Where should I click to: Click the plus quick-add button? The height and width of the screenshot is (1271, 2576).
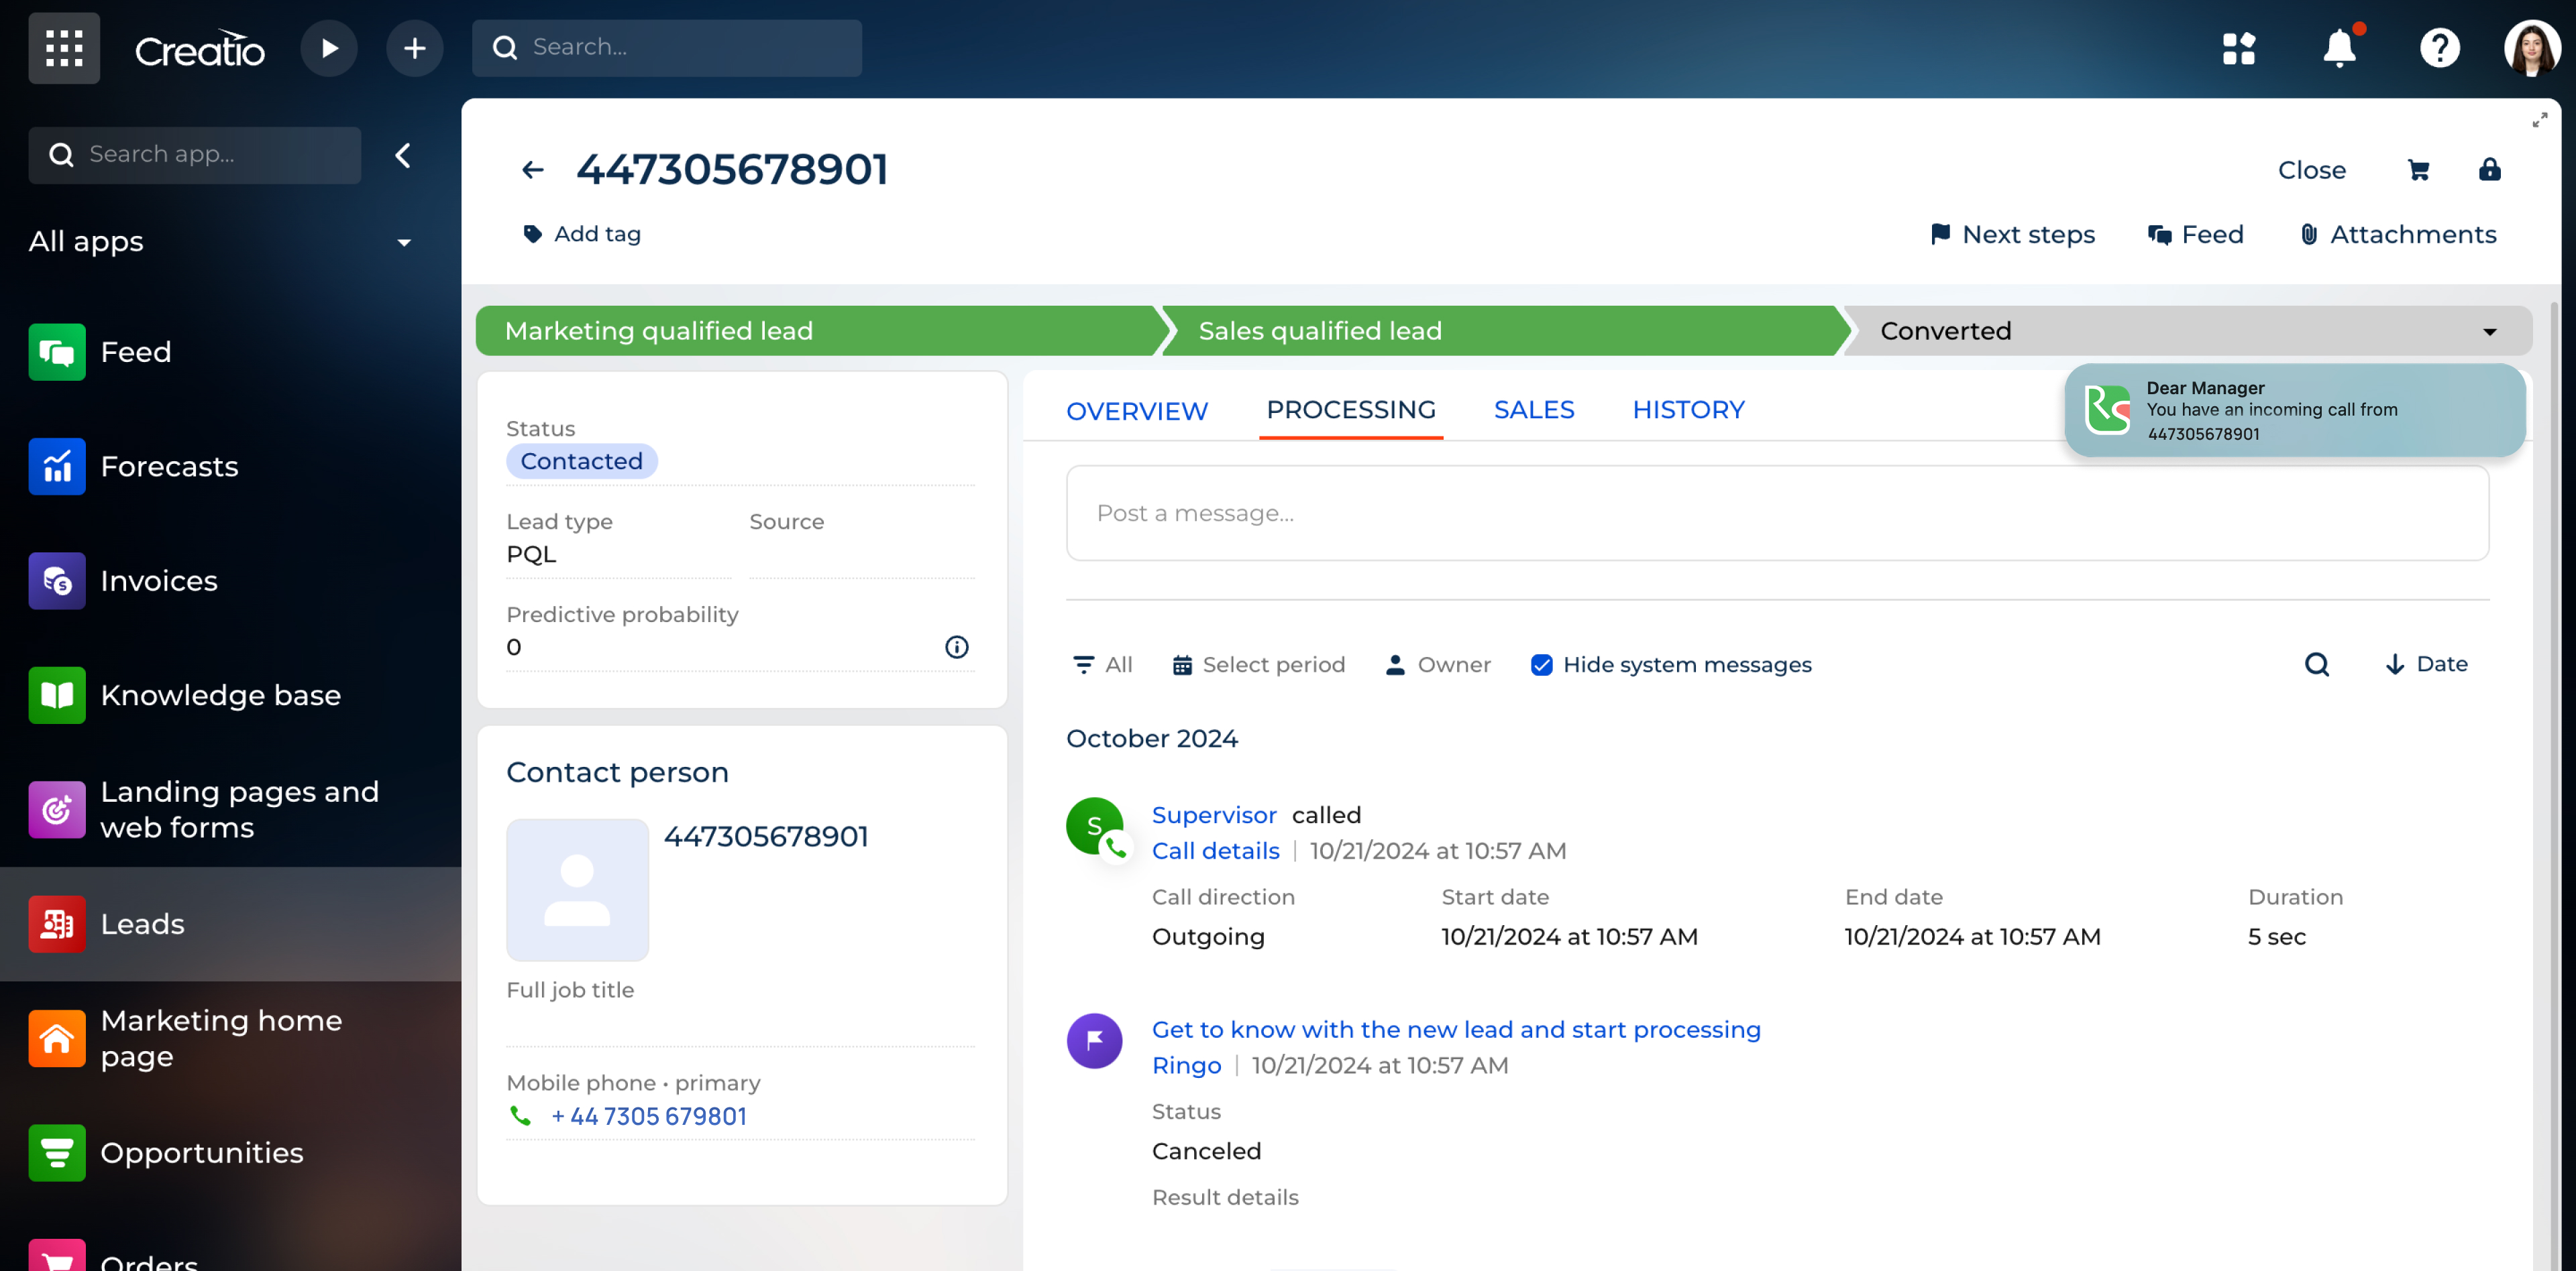[x=414, y=48]
